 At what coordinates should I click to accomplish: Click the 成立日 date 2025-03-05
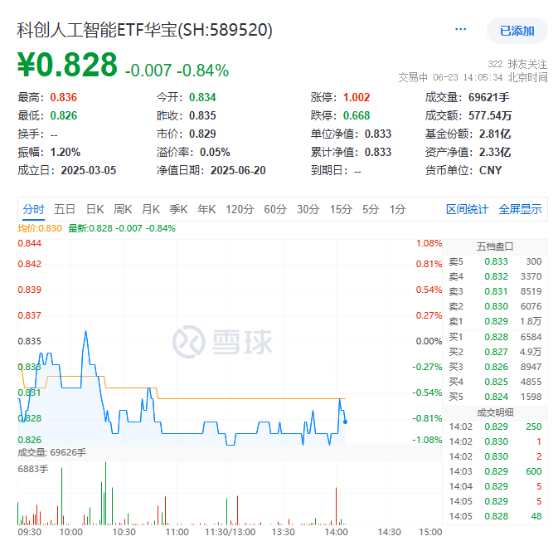88,170
